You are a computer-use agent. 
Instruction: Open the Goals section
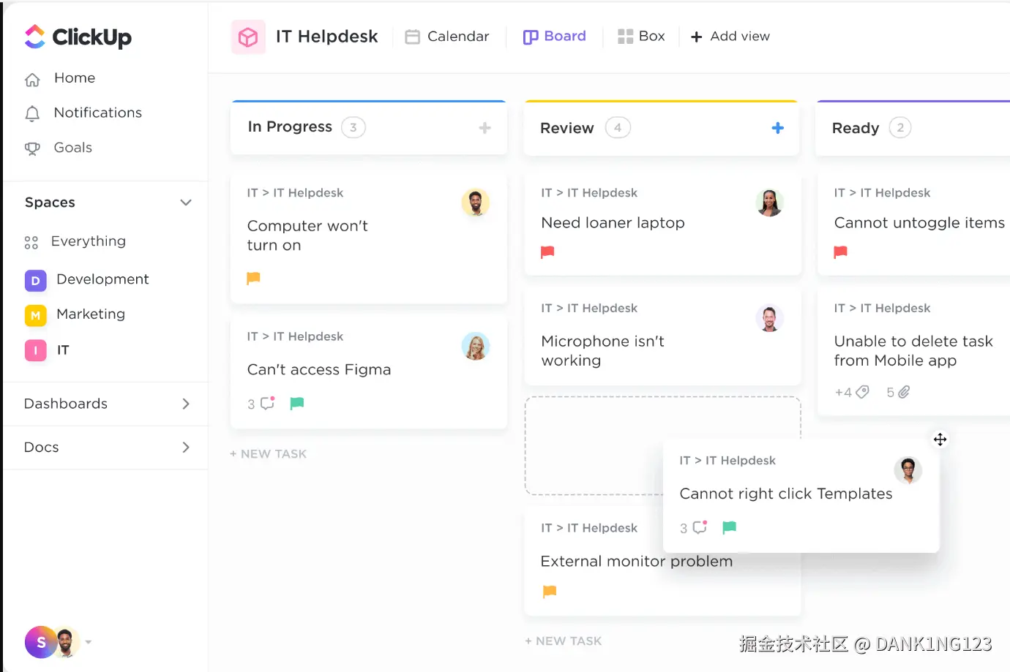[72, 148]
